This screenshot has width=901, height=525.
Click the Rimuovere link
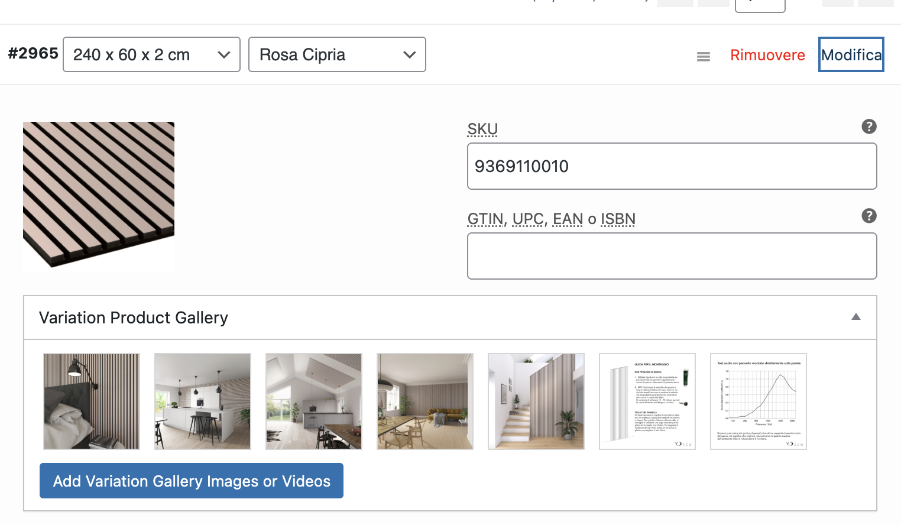point(767,55)
